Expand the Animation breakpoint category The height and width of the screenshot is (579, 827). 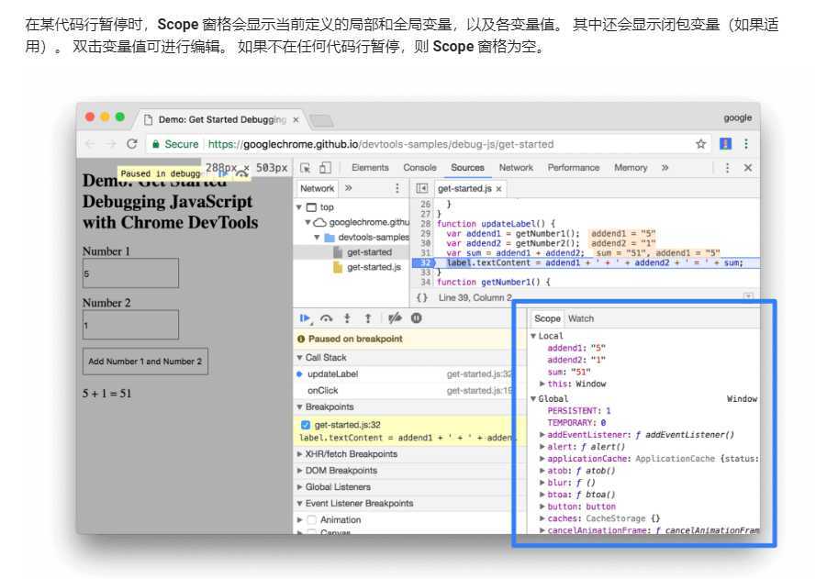[299, 519]
